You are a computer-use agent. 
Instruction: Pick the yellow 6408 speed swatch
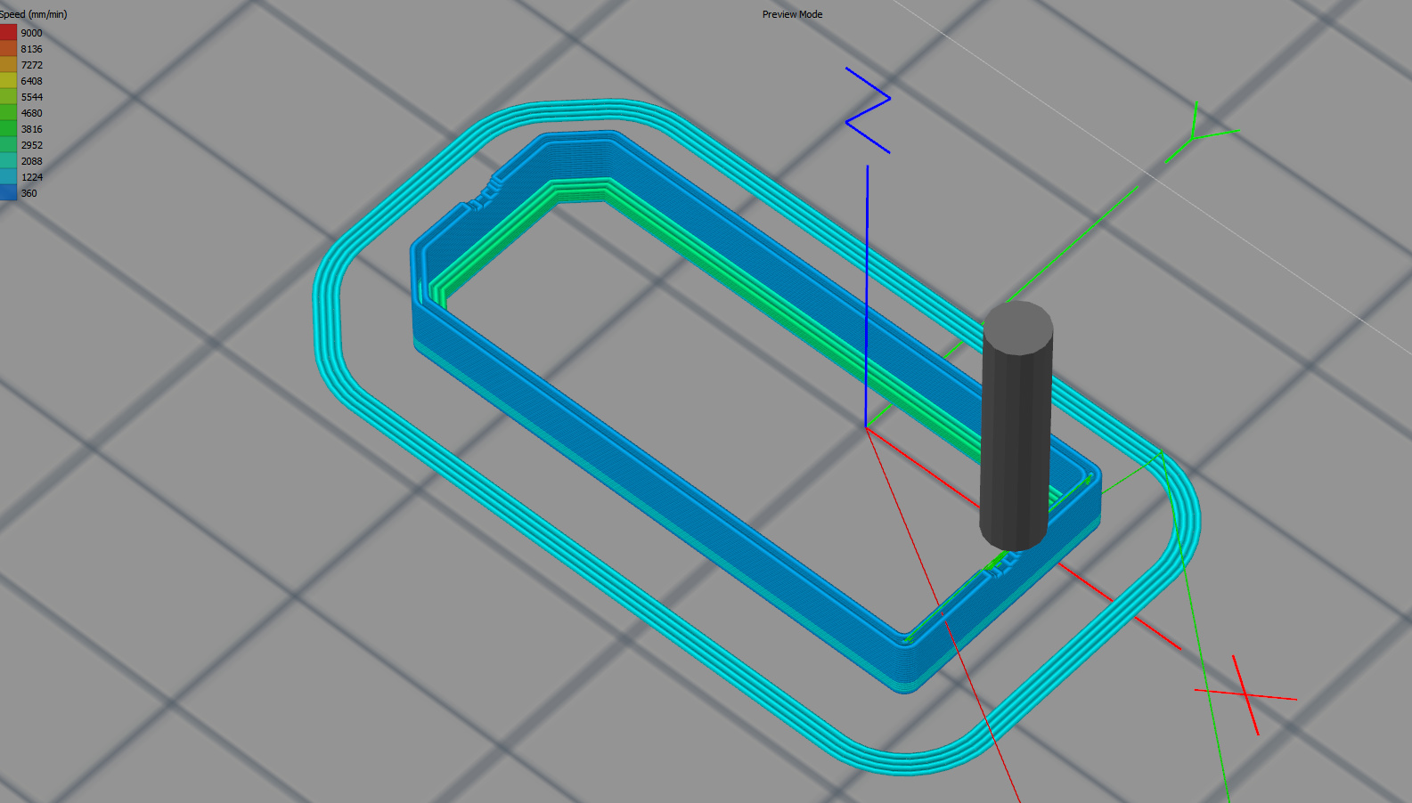(8, 81)
